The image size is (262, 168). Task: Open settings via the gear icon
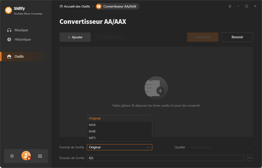tap(12, 156)
